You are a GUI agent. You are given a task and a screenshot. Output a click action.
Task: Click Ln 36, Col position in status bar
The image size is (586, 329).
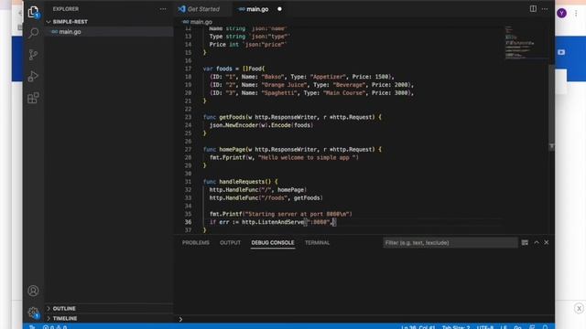click(418, 327)
